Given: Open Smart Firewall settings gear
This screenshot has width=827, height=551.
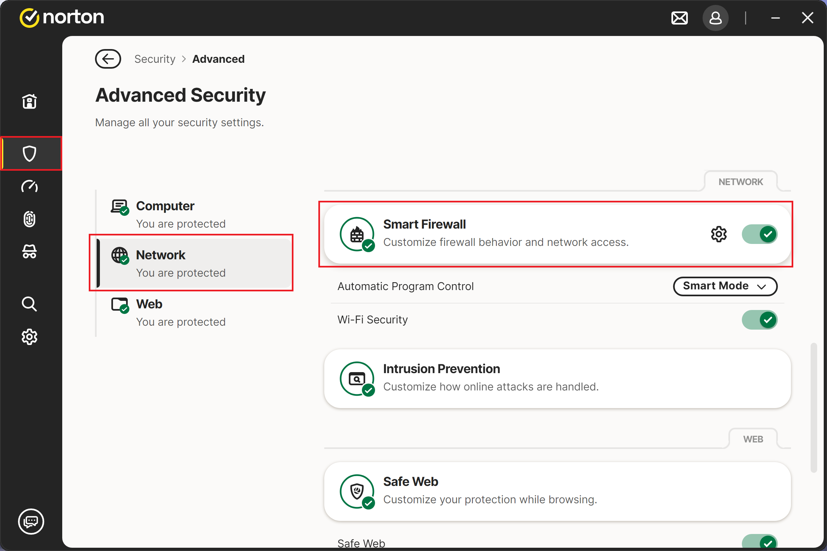Looking at the screenshot, I should [x=719, y=234].
